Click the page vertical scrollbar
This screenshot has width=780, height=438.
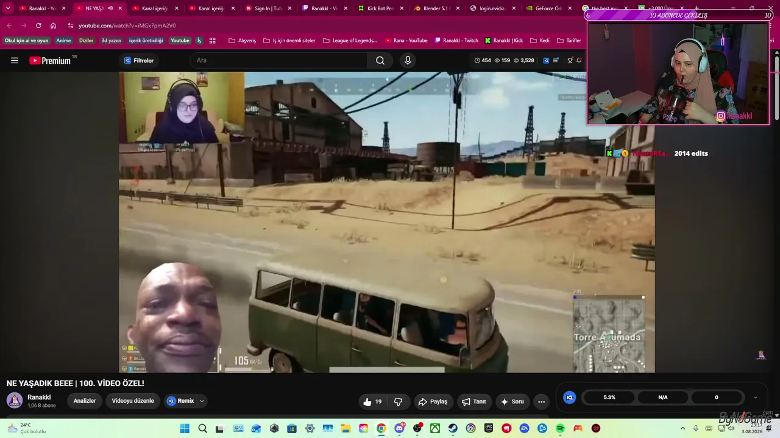tap(777, 88)
